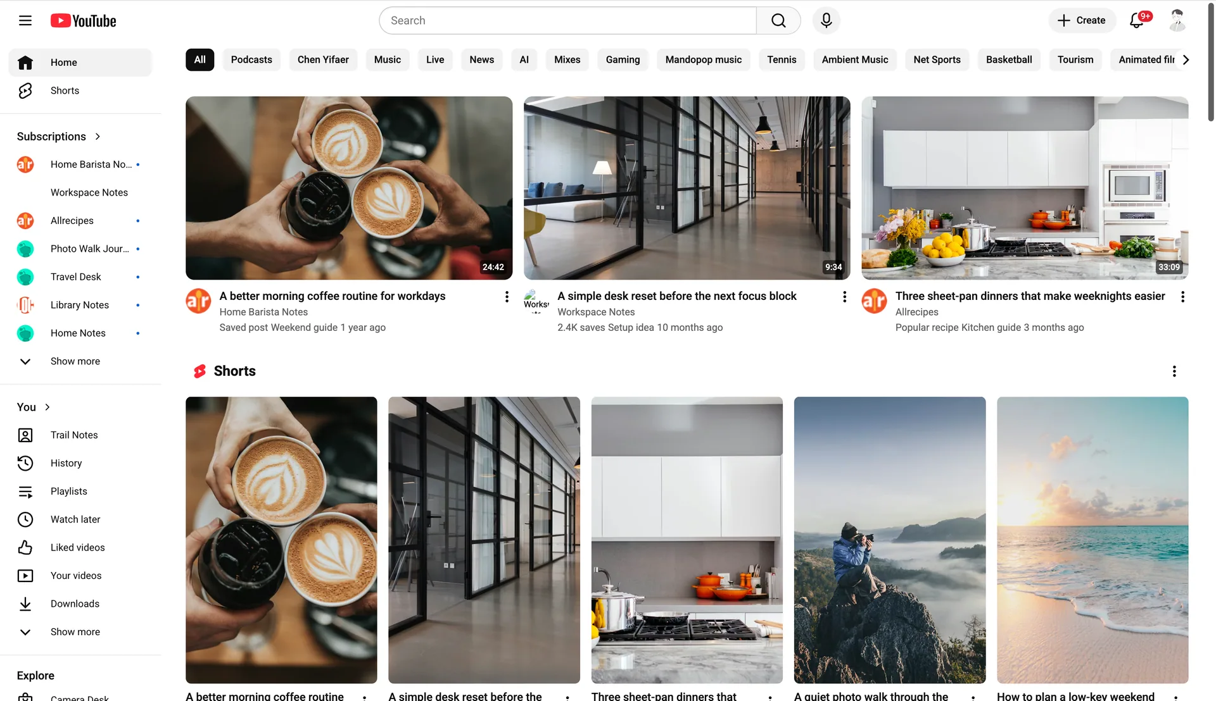Open the glass office hallway Short
Viewport: 1216px width, 701px height.
[484, 540]
